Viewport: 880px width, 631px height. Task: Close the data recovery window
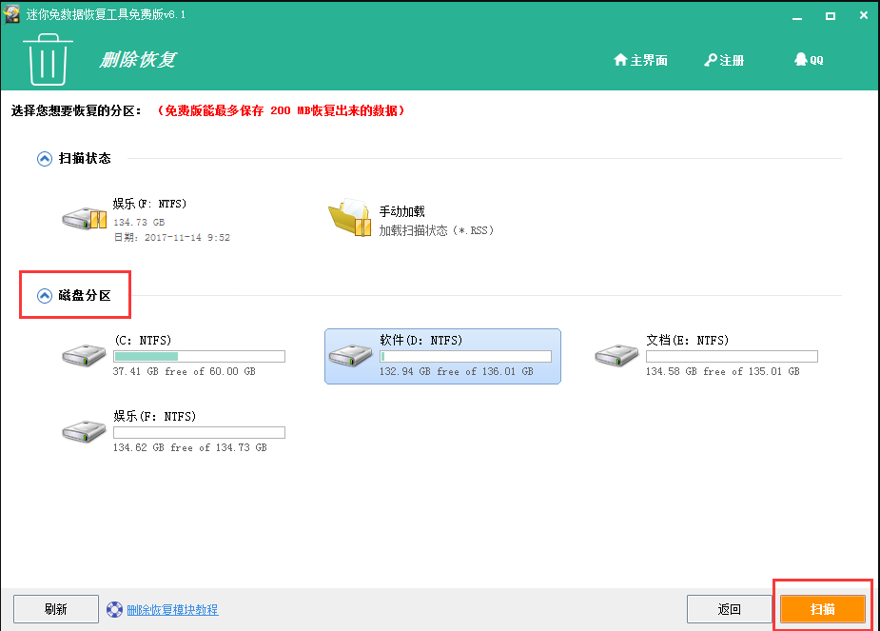coord(864,15)
